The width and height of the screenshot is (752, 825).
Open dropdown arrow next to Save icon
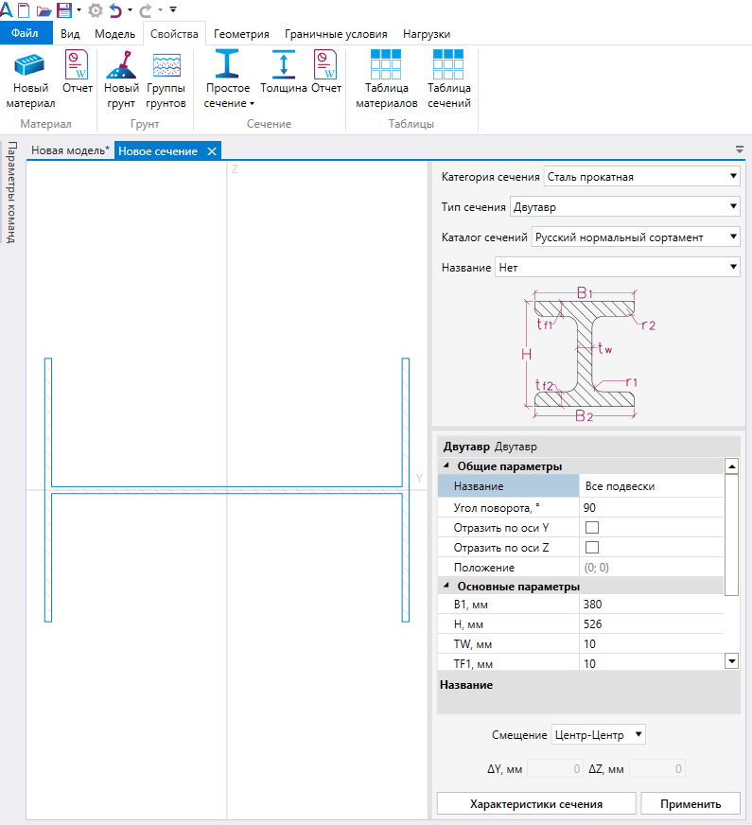[79, 9]
